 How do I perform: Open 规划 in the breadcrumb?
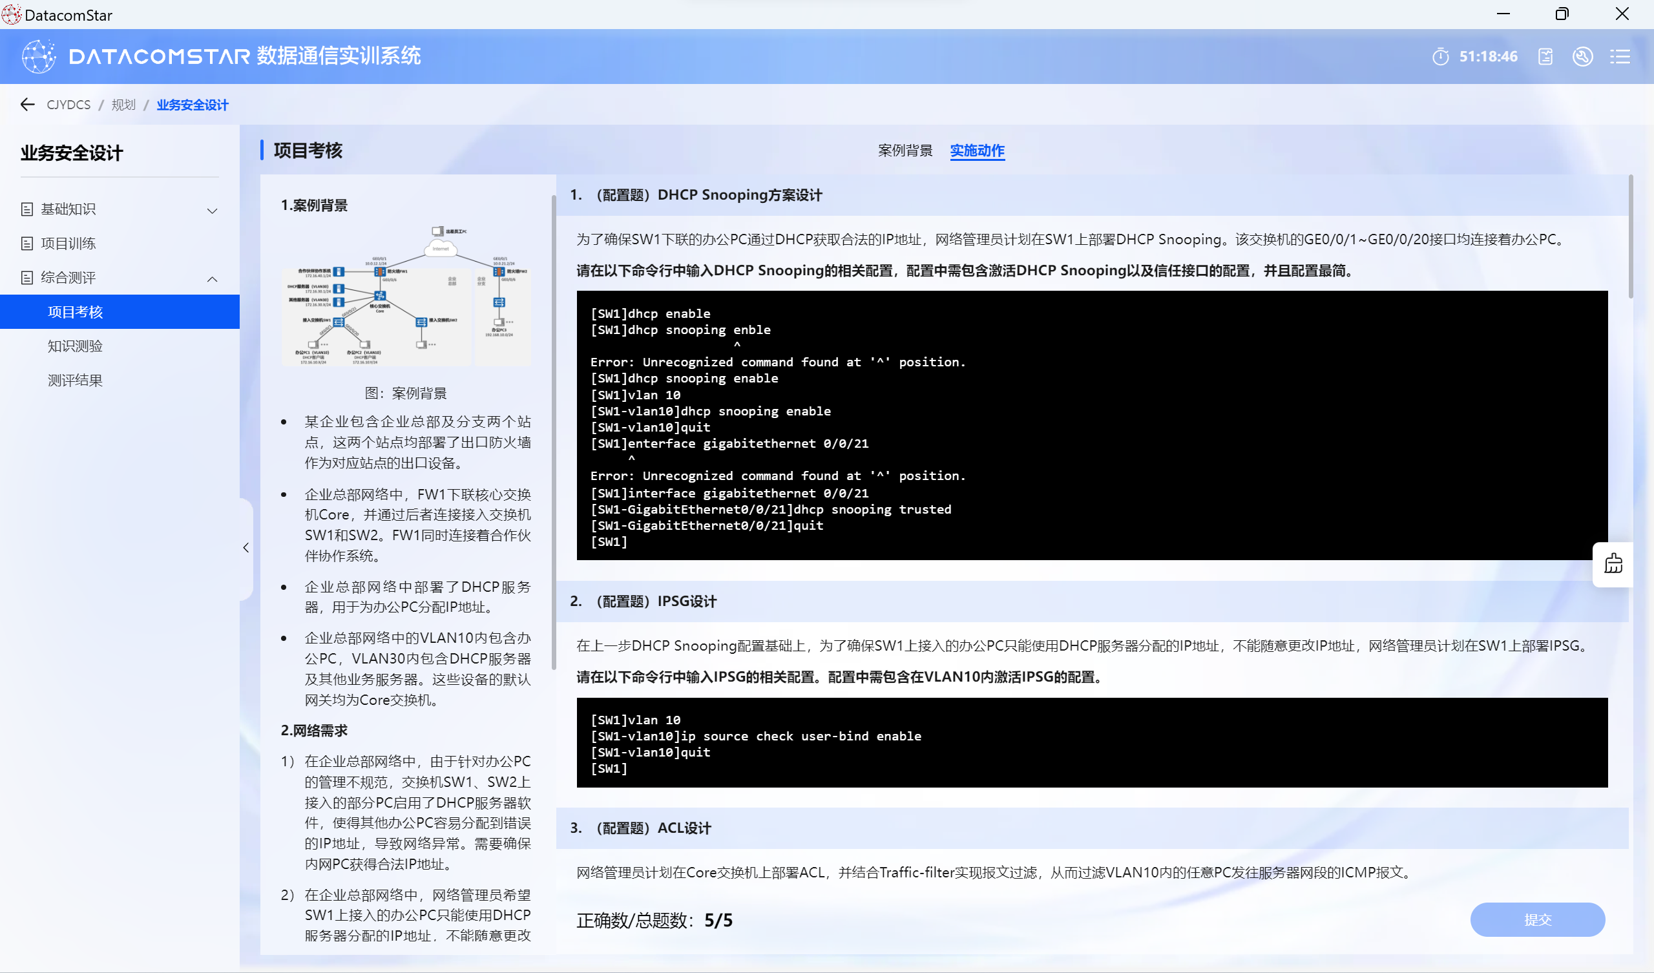click(x=123, y=105)
